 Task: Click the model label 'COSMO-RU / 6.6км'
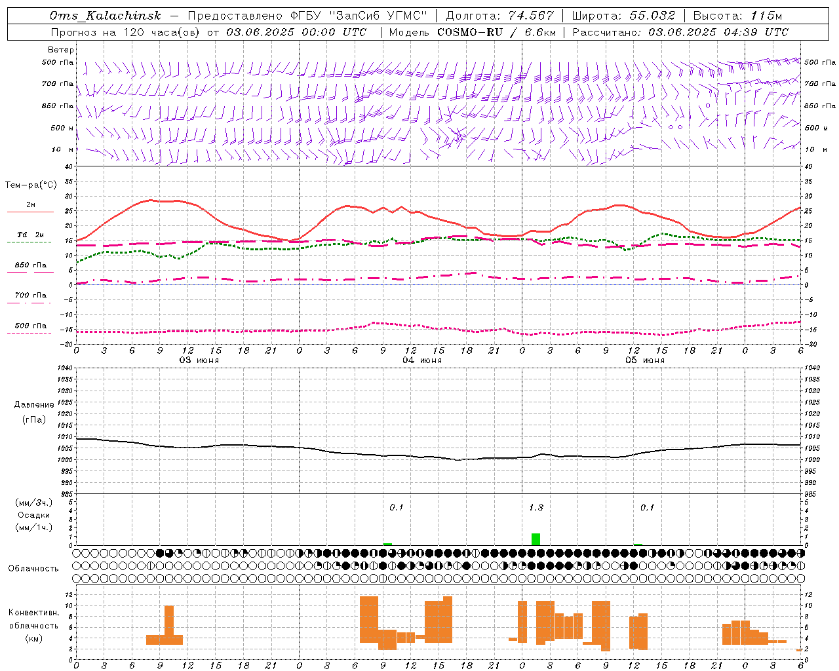point(497,32)
